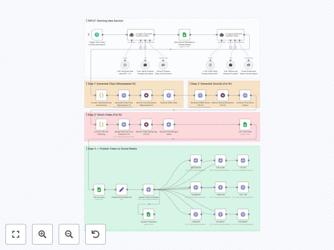334x250 pixels.
Task: Open the AI Agent Generate Creative Video node
Action: (140, 34)
